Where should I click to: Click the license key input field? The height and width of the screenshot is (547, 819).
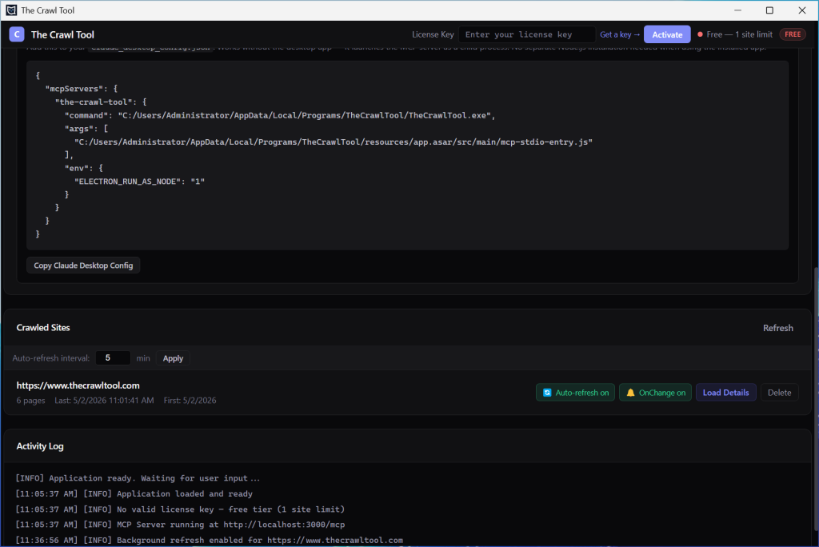[526, 34]
